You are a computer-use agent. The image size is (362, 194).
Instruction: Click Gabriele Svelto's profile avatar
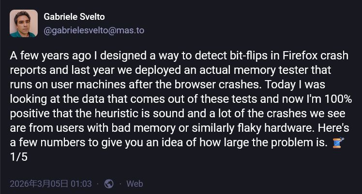pyautogui.click(x=23, y=23)
